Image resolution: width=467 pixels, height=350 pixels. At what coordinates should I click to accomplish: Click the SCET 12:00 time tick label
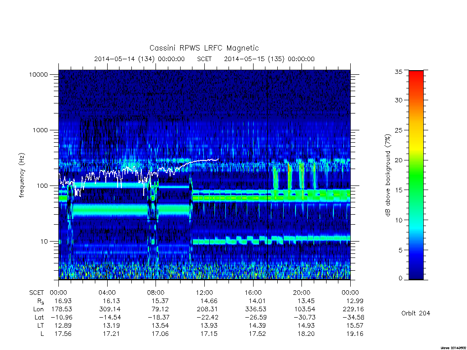click(x=204, y=293)
